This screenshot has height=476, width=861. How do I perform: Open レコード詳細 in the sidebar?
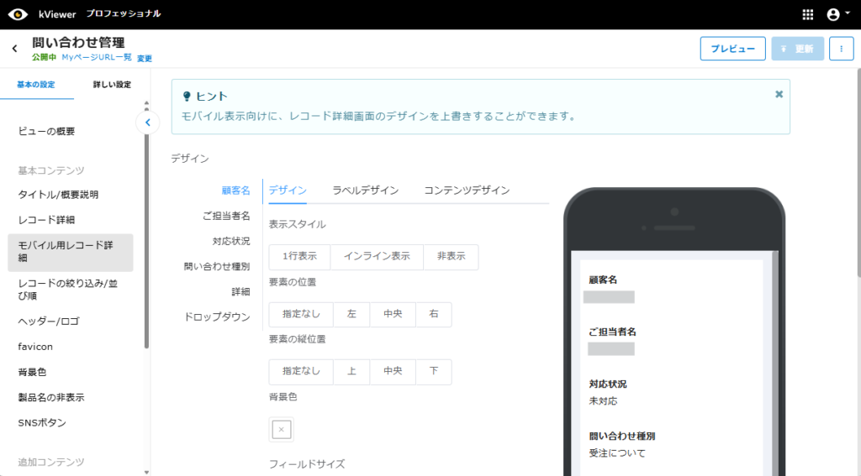click(47, 220)
